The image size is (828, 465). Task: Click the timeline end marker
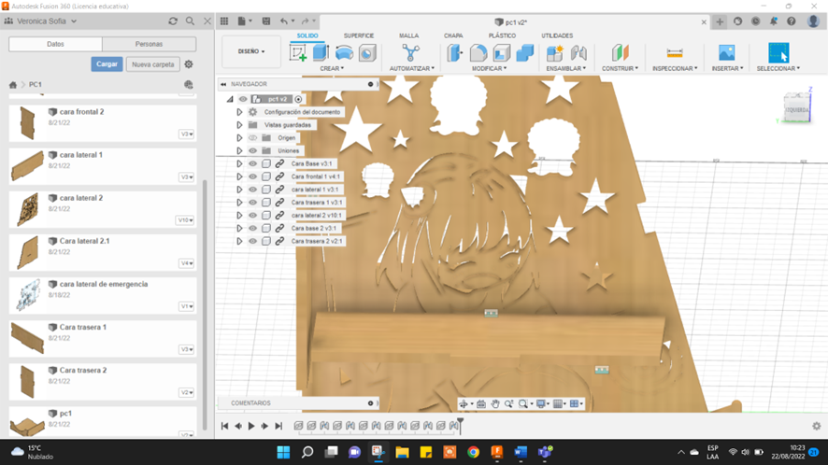pos(460,426)
